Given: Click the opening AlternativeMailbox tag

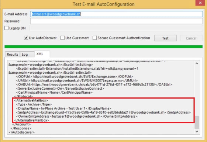Looking at the screenshot, I should (x=31, y=100).
